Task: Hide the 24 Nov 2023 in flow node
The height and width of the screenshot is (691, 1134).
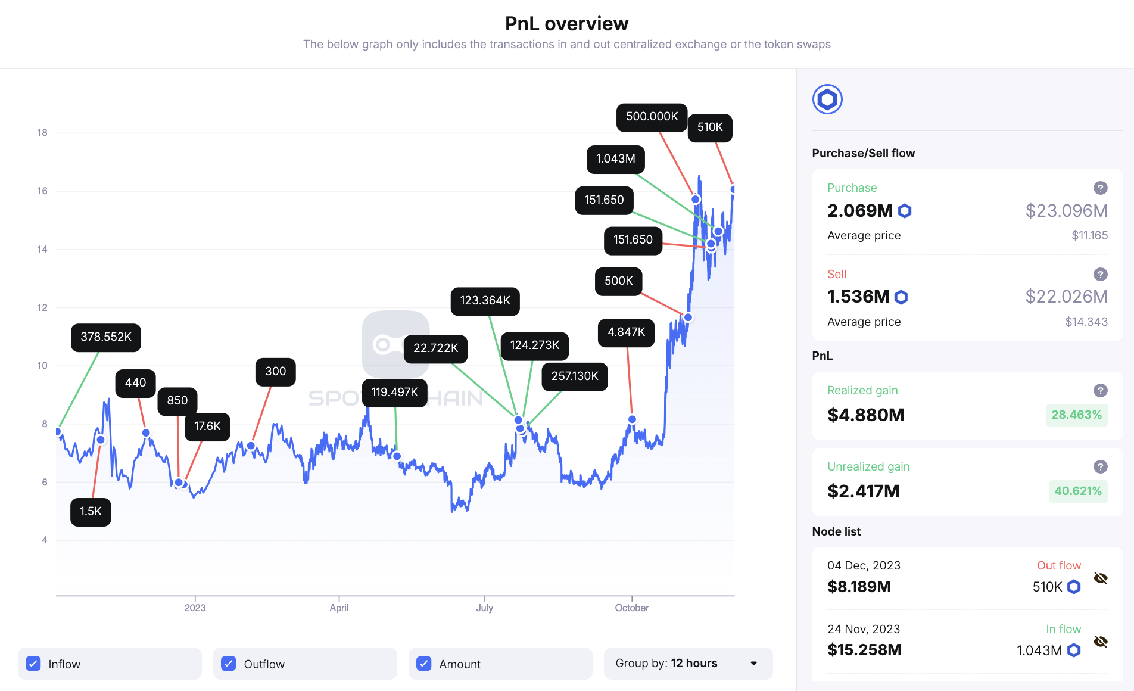Action: tap(1100, 642)
